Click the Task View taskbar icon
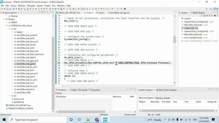219x123 pixels. pos(79,120)
